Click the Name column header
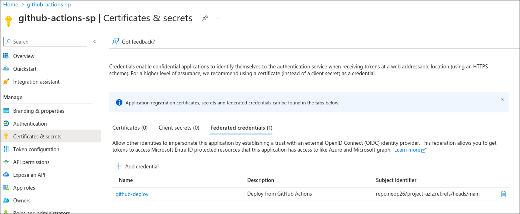This screenshot has height=214, width=520. [126, 180]
